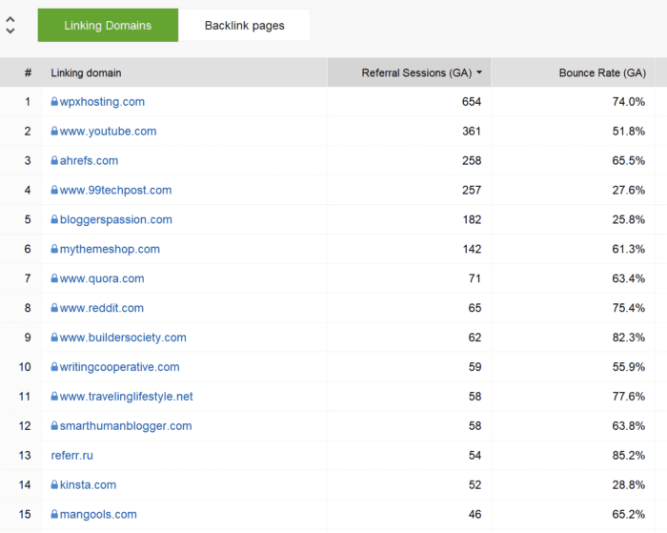Select the 82.3% bounce rate cell

[628, 338]
